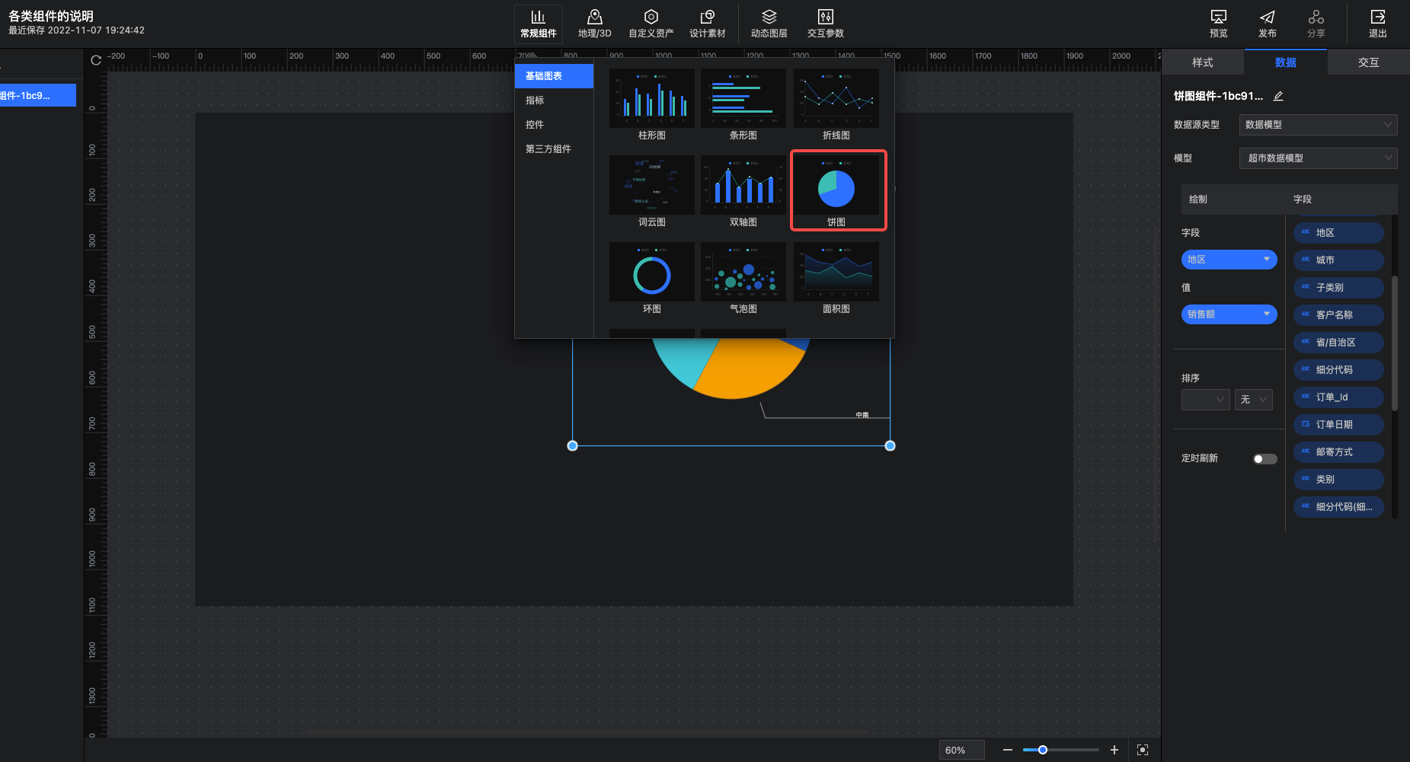This screenshot has width=1410, height=762.
Task: Open the 动态图层 menu
Action: coord(769,24)
